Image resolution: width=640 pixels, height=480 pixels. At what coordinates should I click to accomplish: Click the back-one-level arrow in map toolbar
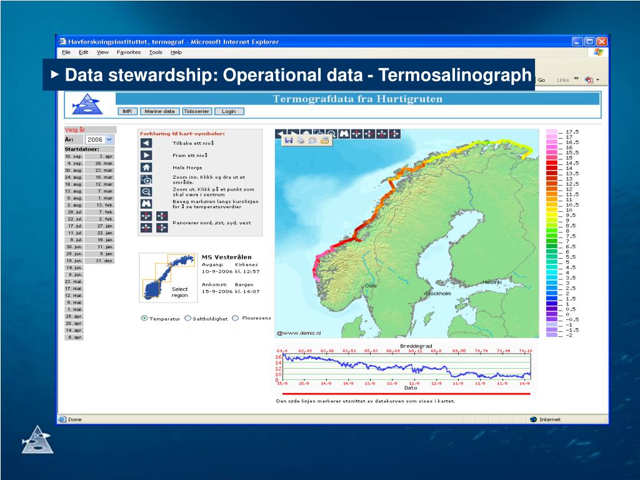281,134
